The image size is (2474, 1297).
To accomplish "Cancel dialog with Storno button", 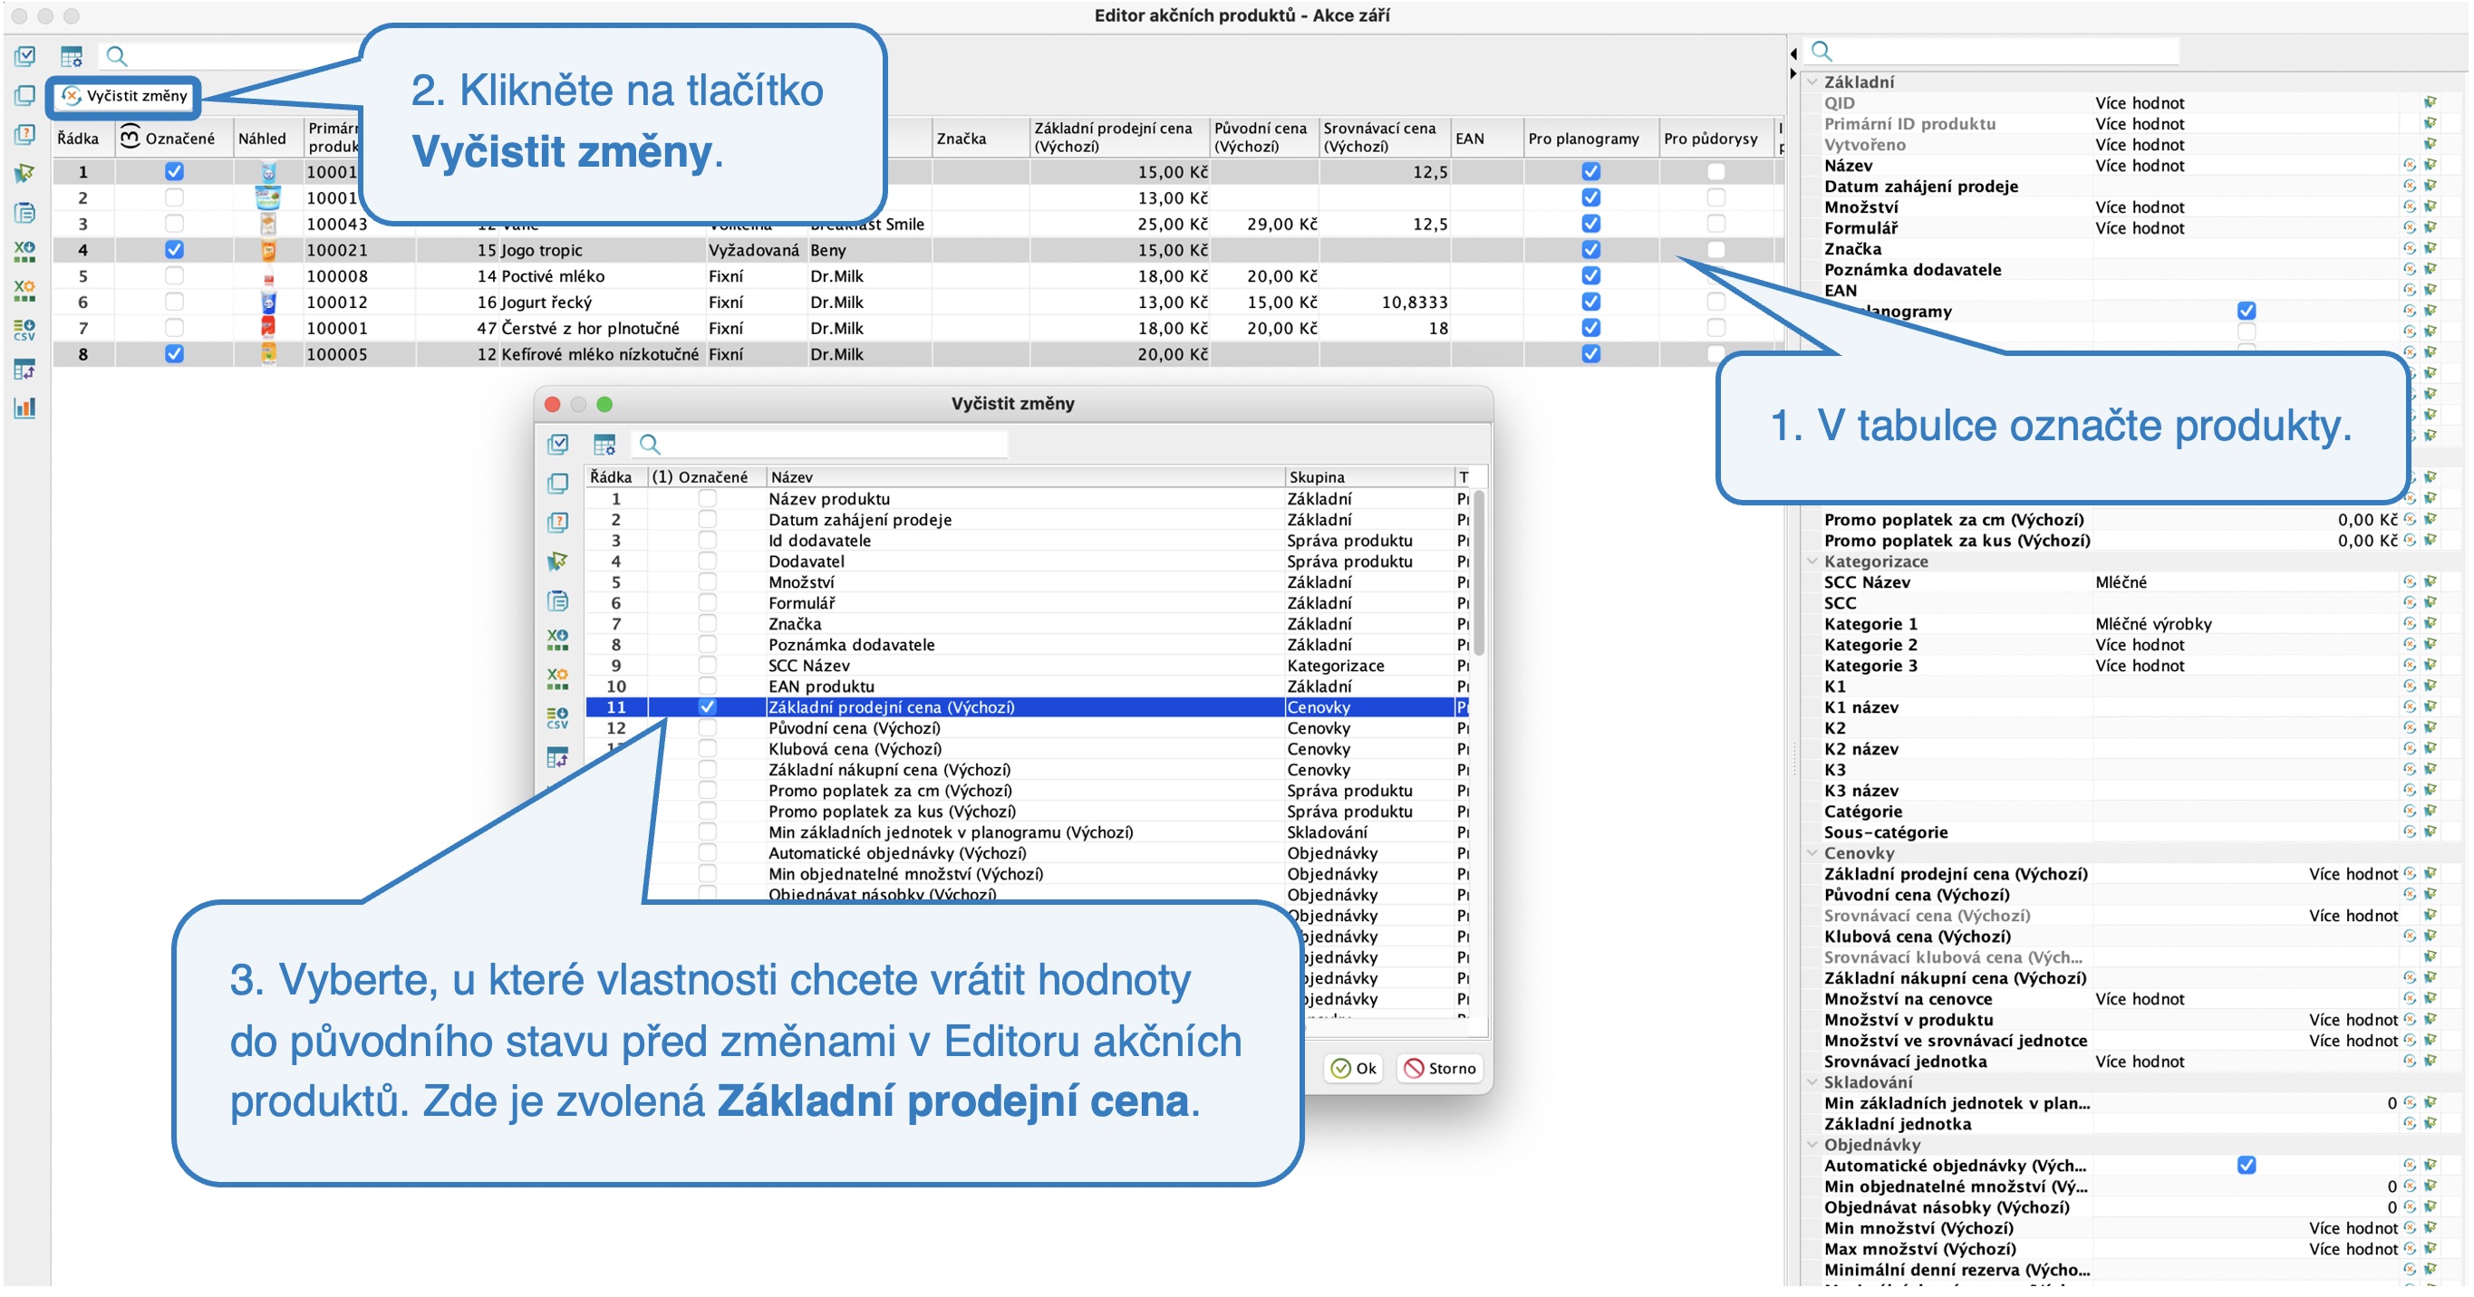I will (x=1440, y=1069).
